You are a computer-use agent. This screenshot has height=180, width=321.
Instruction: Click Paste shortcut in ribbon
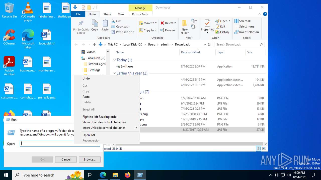coord(123,32)
